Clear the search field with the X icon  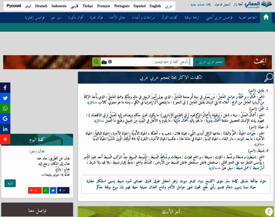[110, 62]
